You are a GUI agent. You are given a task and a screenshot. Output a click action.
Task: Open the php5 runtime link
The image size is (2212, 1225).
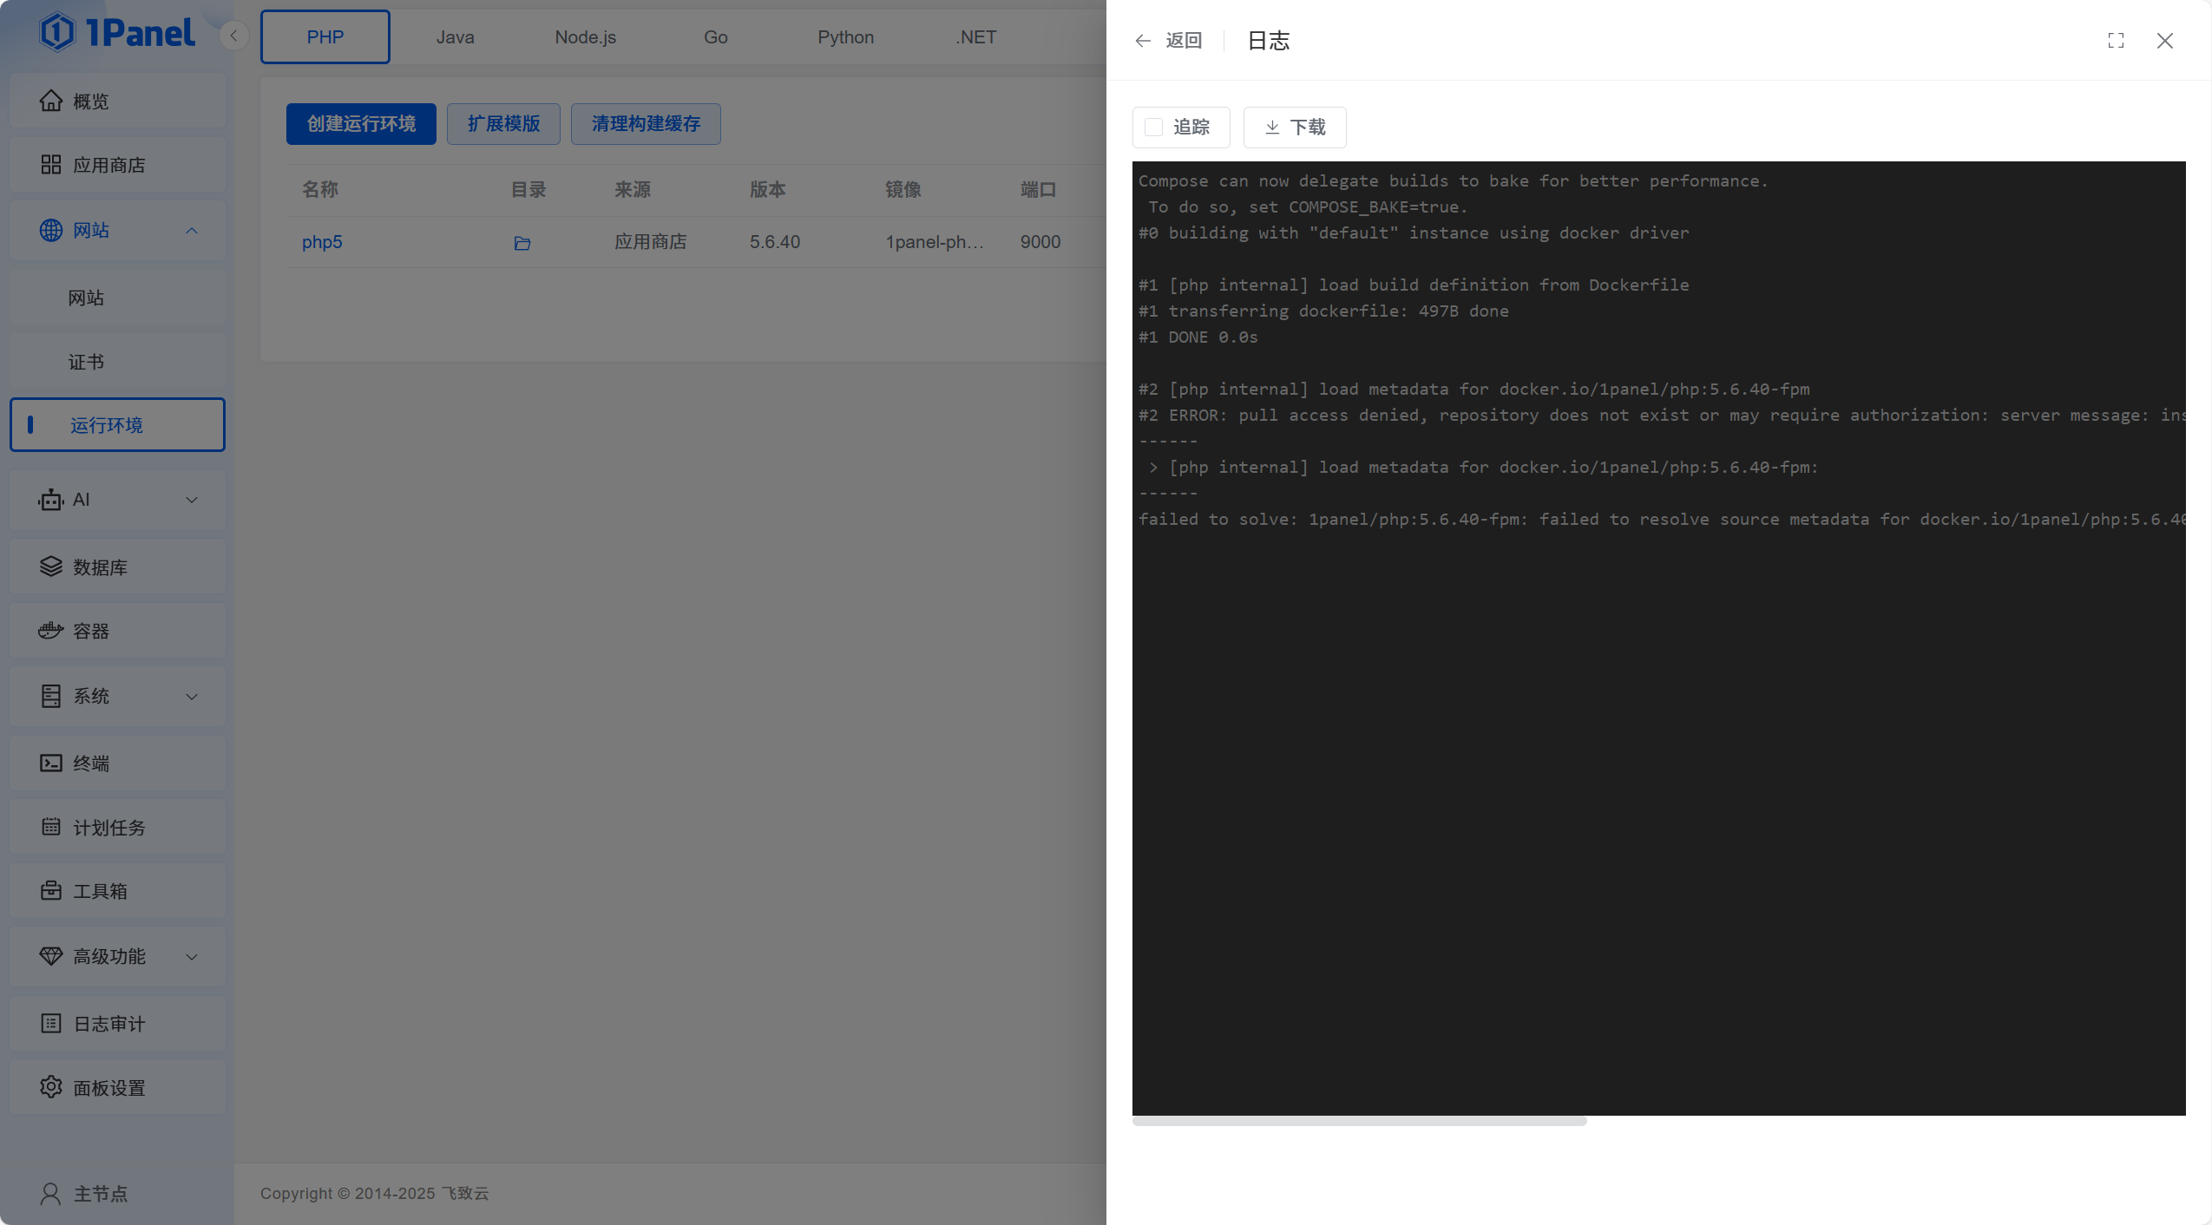[322, 242]
